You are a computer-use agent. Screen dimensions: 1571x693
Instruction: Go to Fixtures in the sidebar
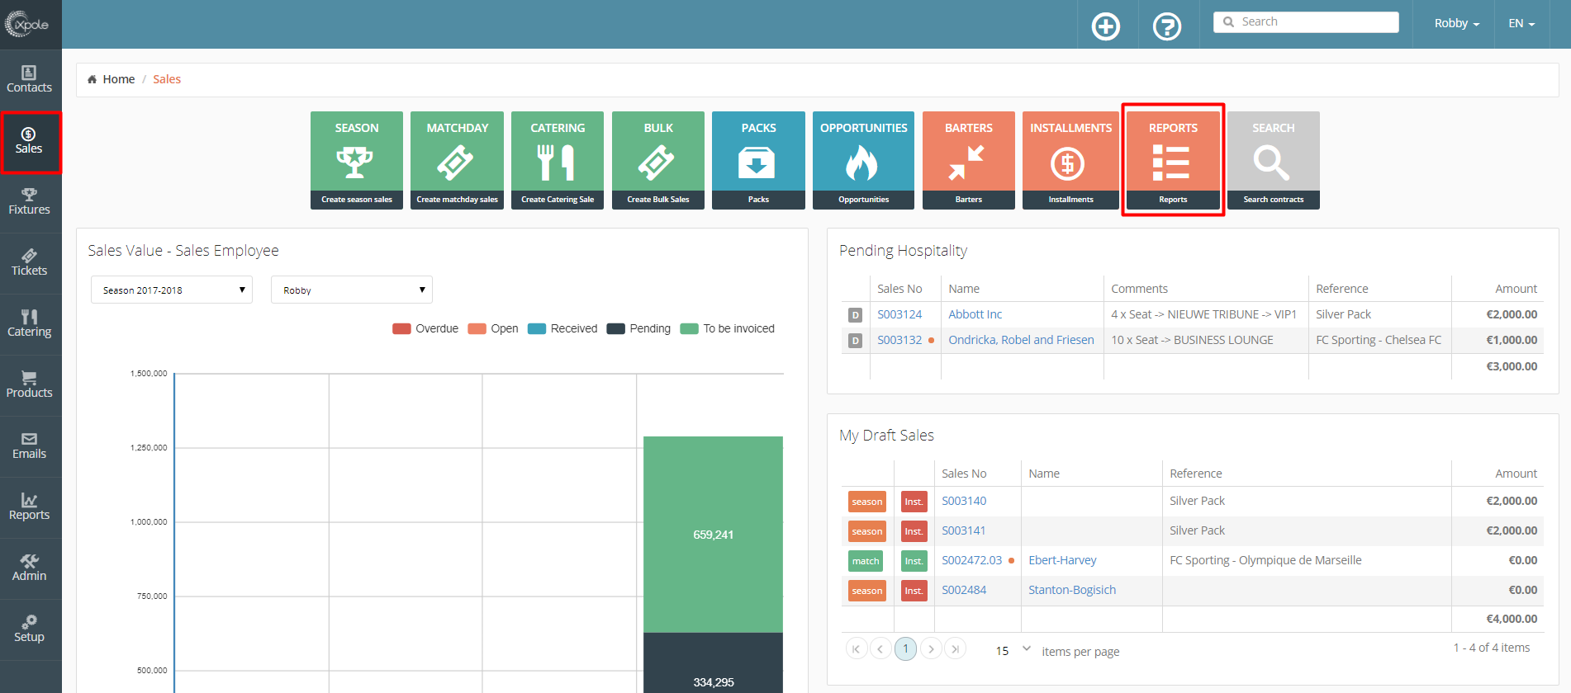(x=30, y=202)
